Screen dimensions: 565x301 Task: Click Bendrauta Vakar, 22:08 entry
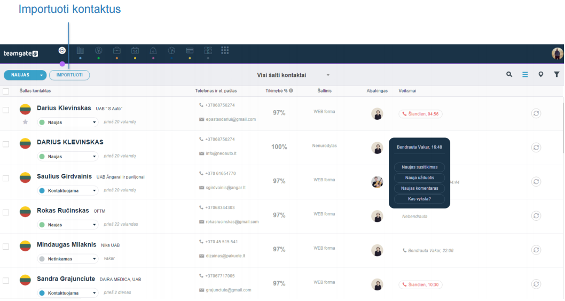click(x=428, y=250)
